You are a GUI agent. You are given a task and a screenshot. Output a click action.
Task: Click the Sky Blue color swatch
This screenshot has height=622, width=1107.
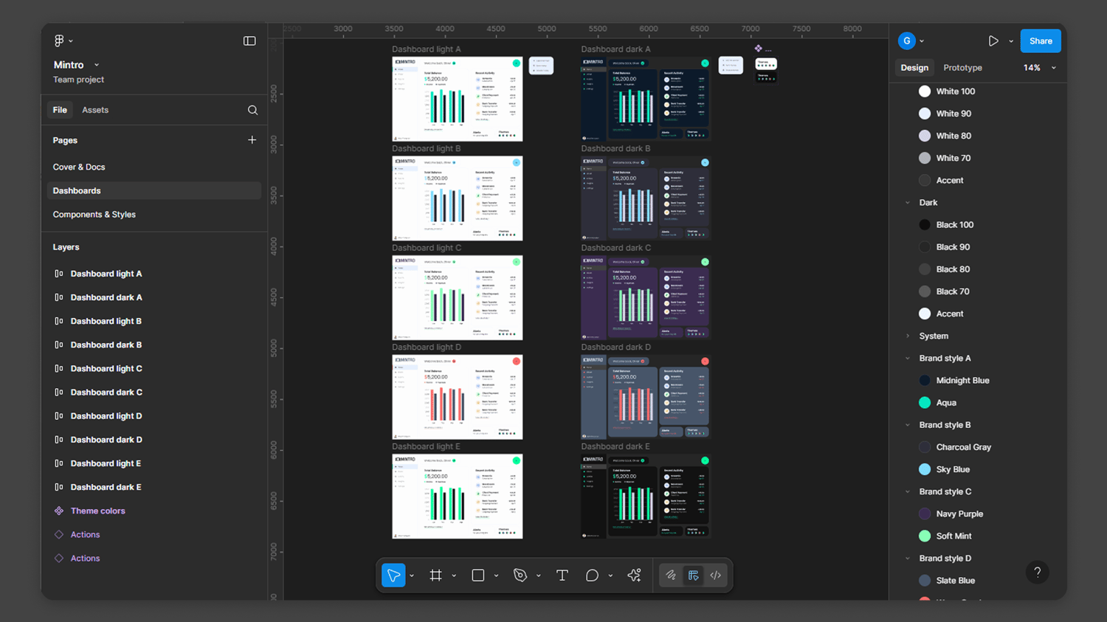click(925, 469)
